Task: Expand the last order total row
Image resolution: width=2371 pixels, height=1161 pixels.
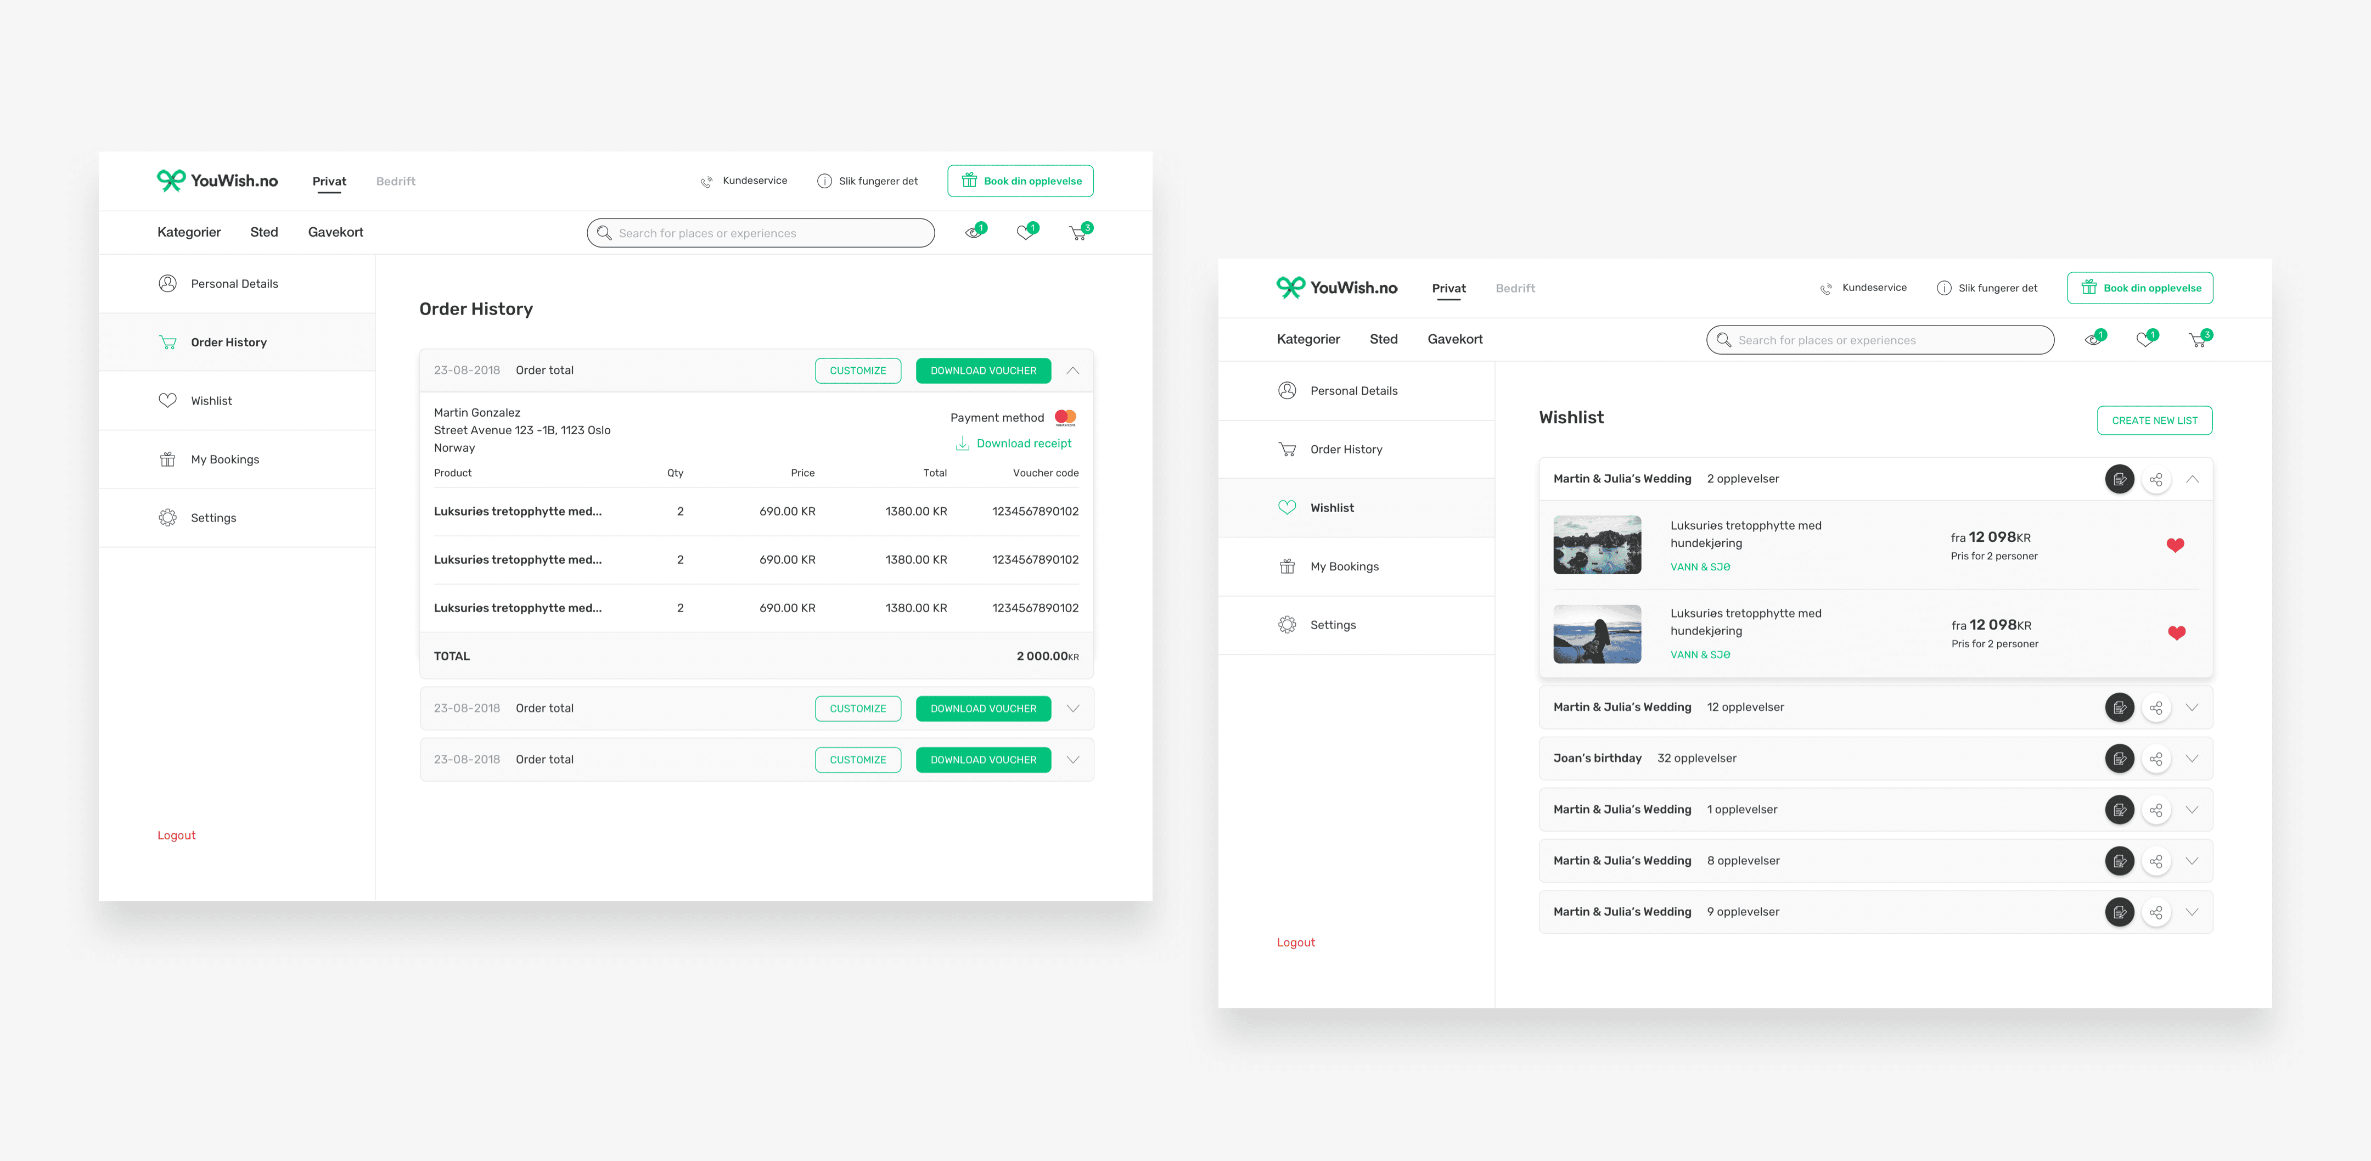Action: pos(1072,760)
